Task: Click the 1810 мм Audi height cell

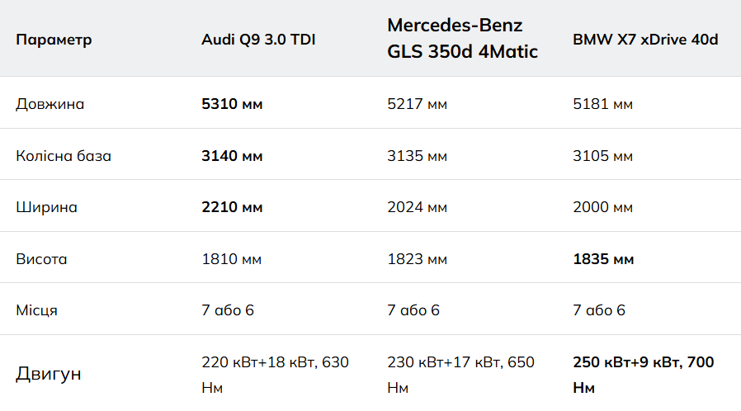Action: click(232, 259)
